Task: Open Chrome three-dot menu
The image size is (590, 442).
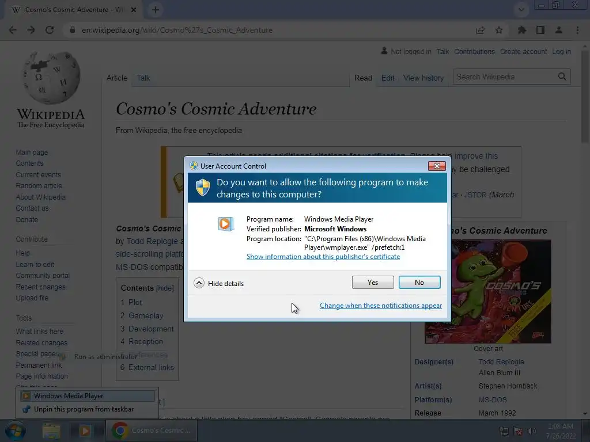Action: [x=577, y=30]
